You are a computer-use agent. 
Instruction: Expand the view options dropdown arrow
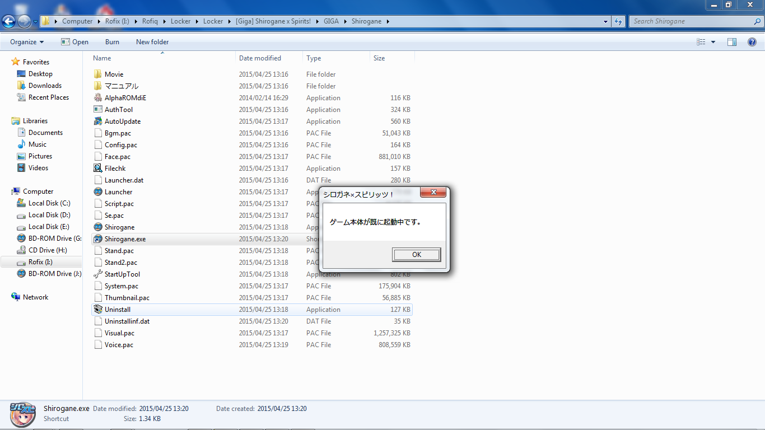[x=713, y=42]
